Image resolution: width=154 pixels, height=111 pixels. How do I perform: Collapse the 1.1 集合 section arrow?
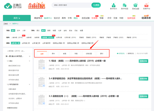pyautogui.click(x=29, y=61)
